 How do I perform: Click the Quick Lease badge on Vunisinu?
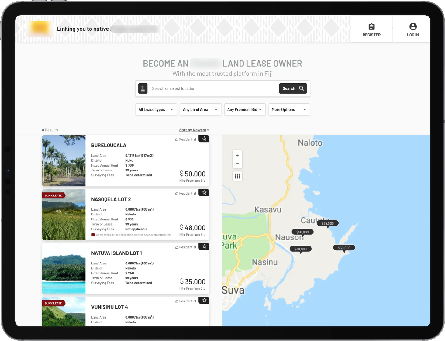(x=53, y=303)
